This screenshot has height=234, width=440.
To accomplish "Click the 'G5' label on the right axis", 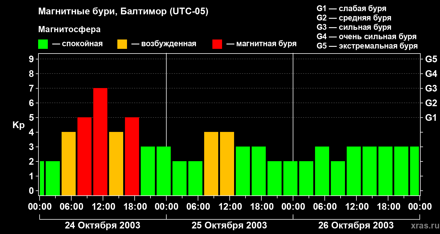I will click(431, 59).
